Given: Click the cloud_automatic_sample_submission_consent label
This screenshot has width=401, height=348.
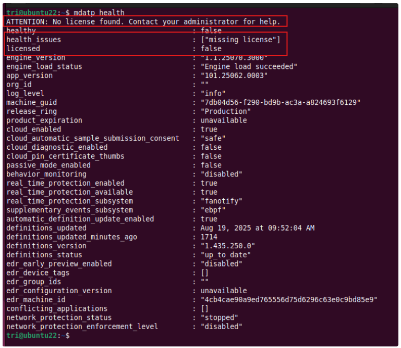Looking at the screenshot, I should pyautogui.click(x=93, y=138).
